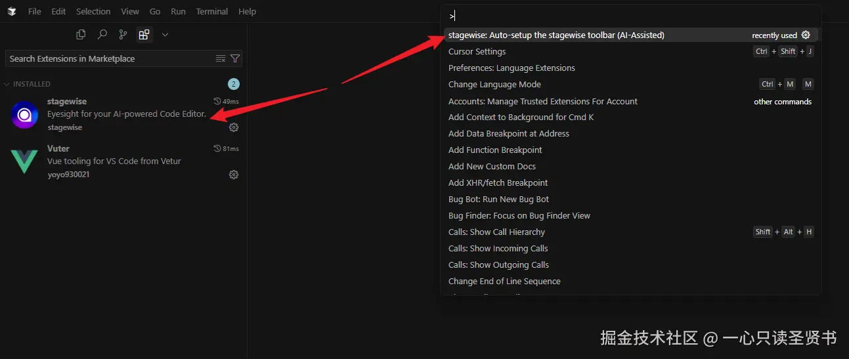Select the Change Language Mode command
Viewport: 849px width, 359px height.
(630, 84)
